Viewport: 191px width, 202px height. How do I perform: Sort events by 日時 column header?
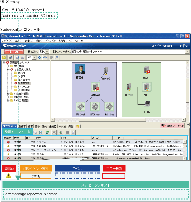(76, 138)
